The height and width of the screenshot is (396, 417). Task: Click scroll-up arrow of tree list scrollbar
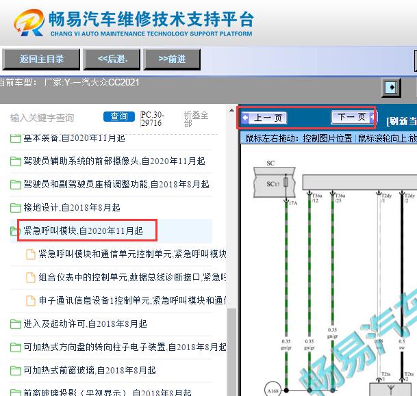pyautogui.click(x=231, y=110)
